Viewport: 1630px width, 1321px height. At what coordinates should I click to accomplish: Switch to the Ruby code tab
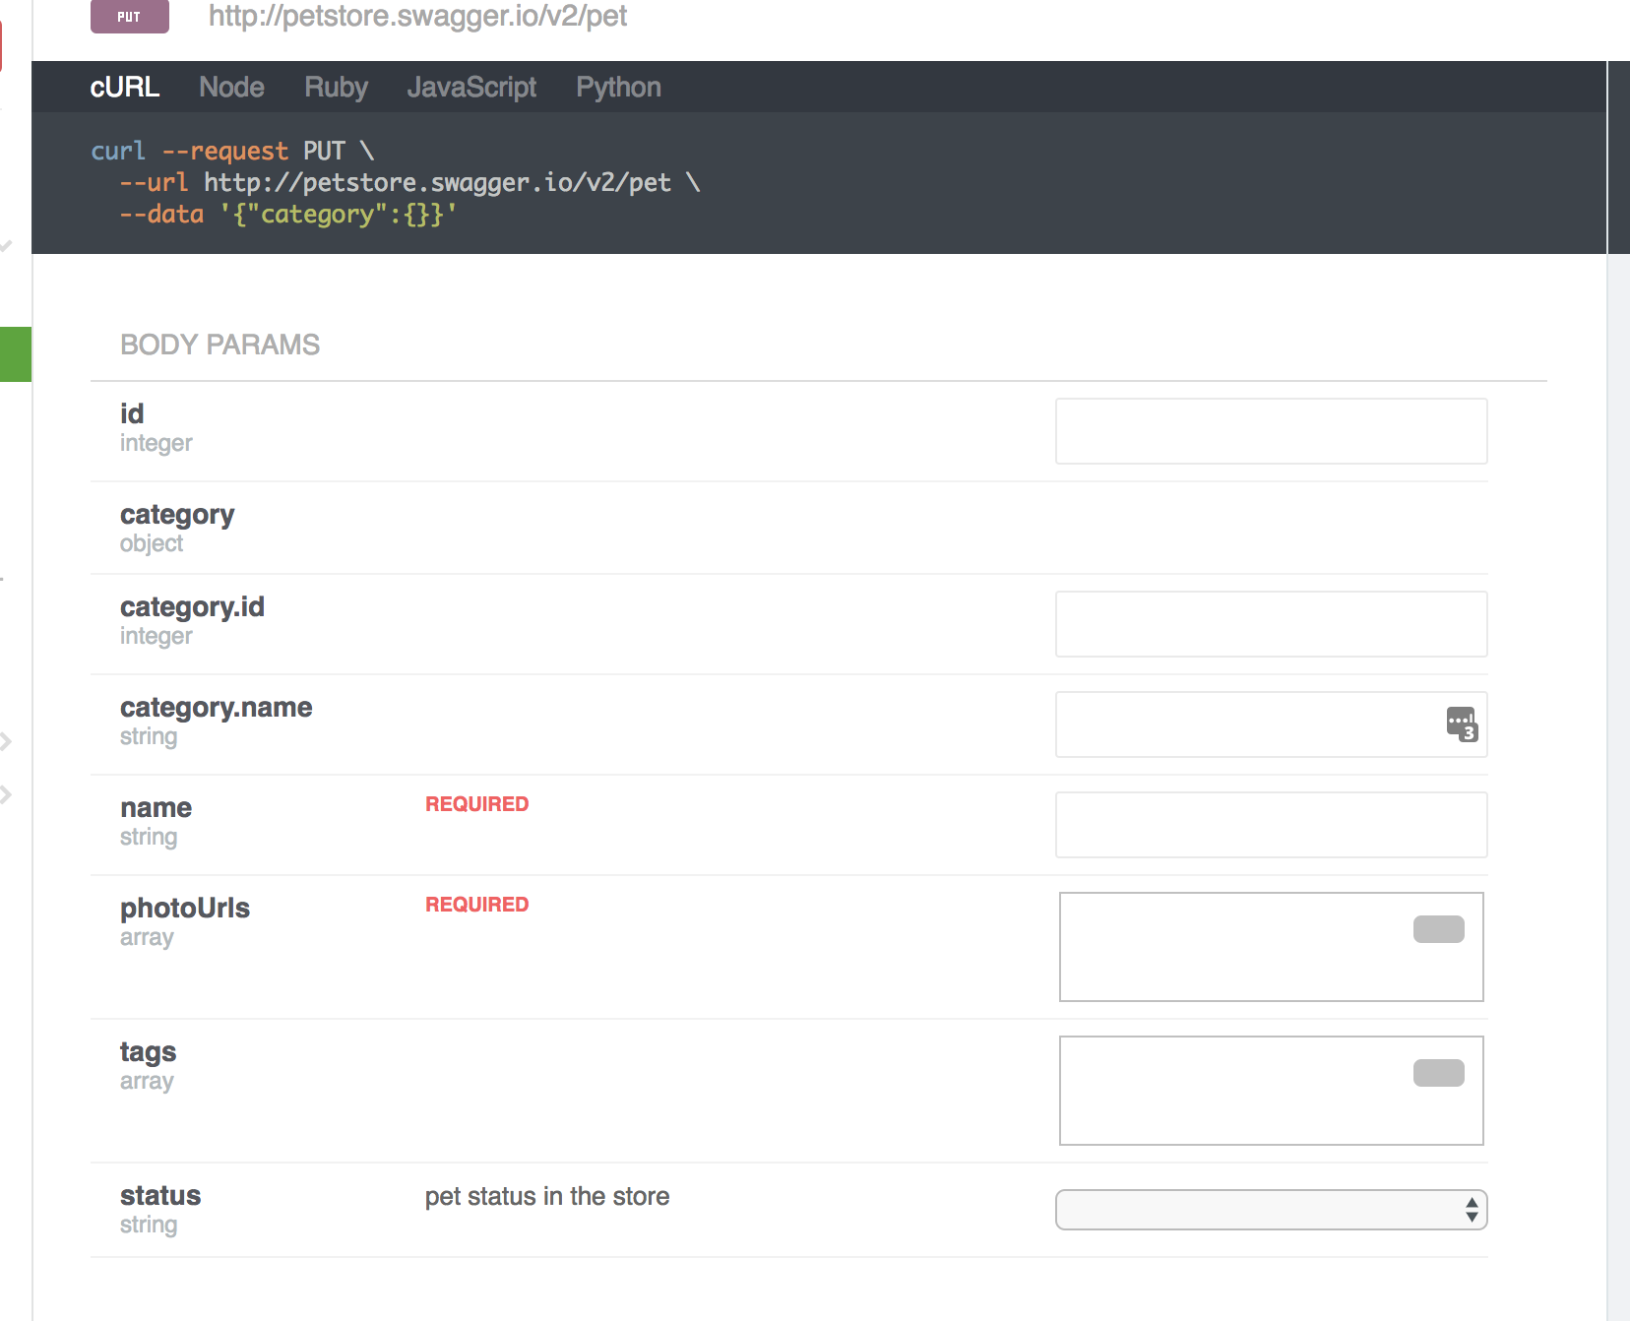pyautogui.click(x=336, y=88)
